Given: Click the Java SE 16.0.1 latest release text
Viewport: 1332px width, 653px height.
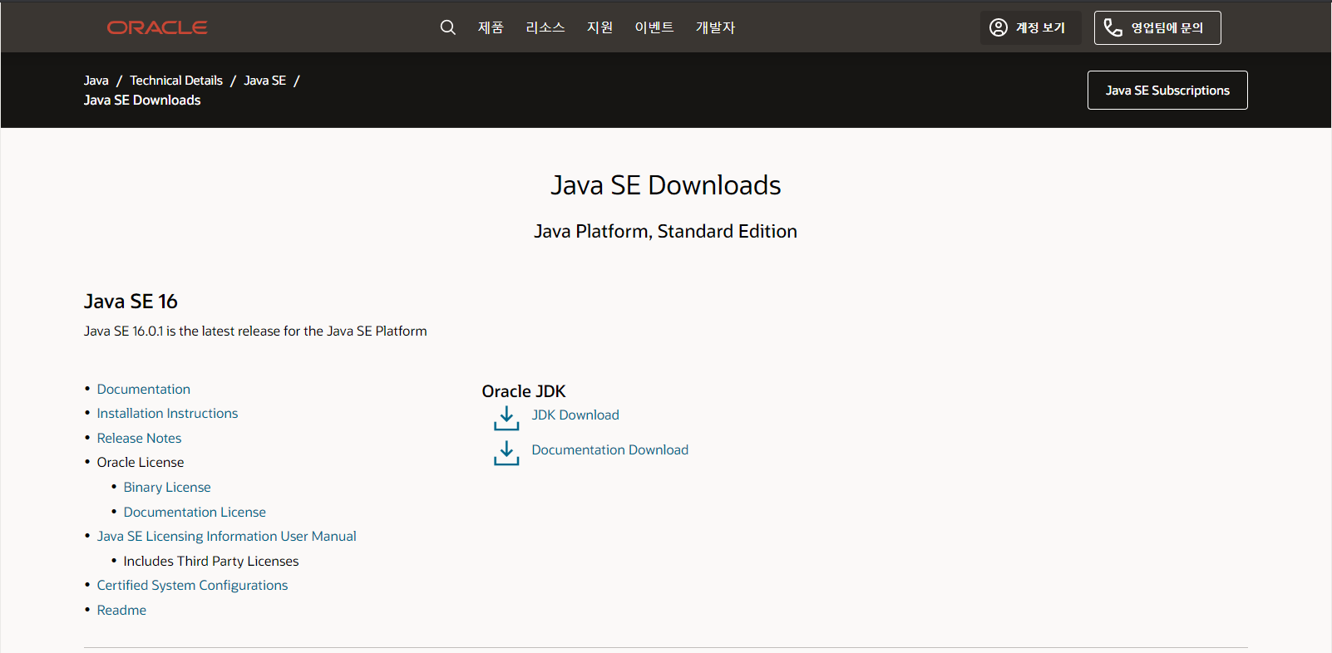Looking at the screenshot, I should coord(255,331).
